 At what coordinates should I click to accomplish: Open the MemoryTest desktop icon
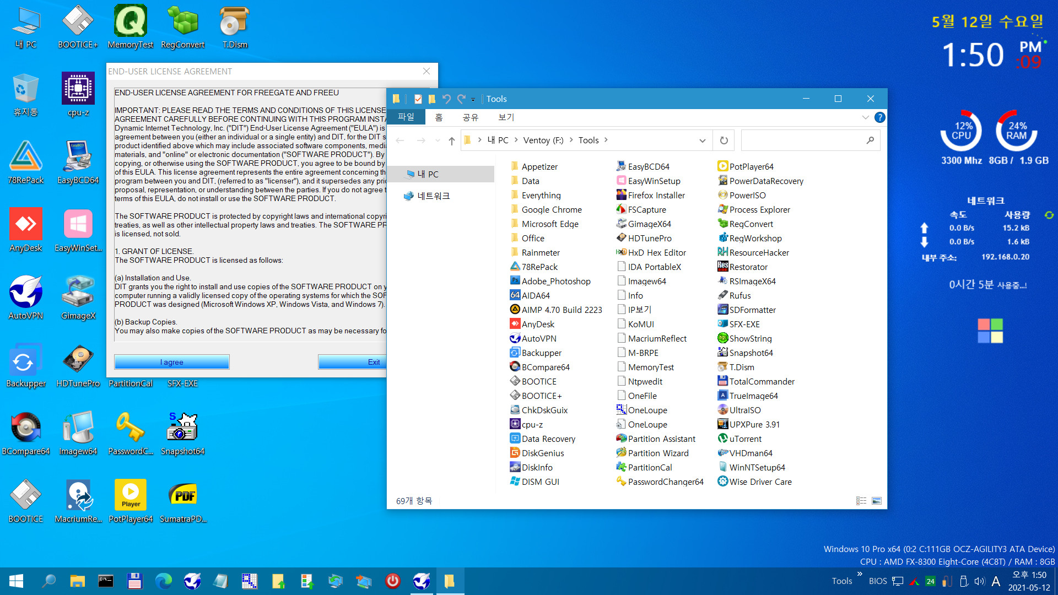130,26
